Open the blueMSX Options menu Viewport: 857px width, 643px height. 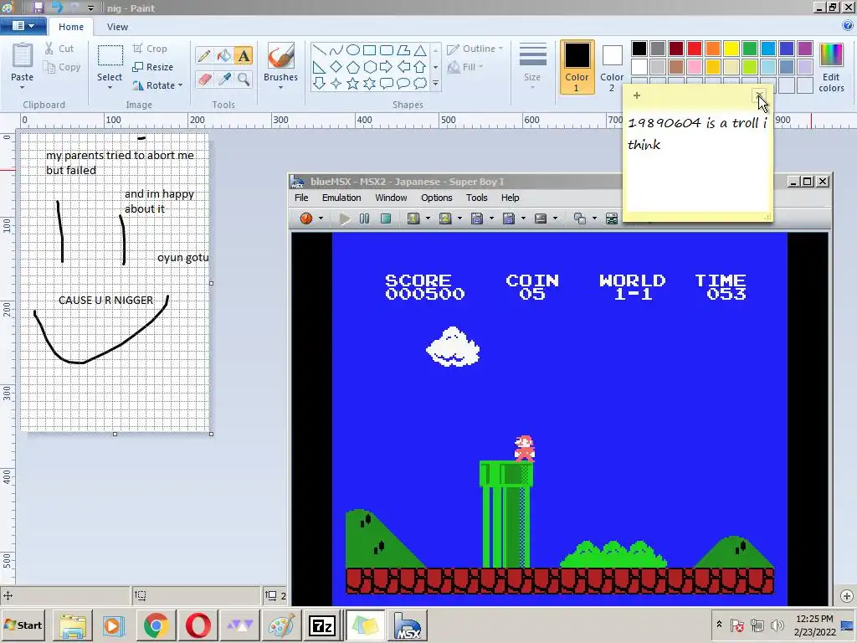(436, 198)
